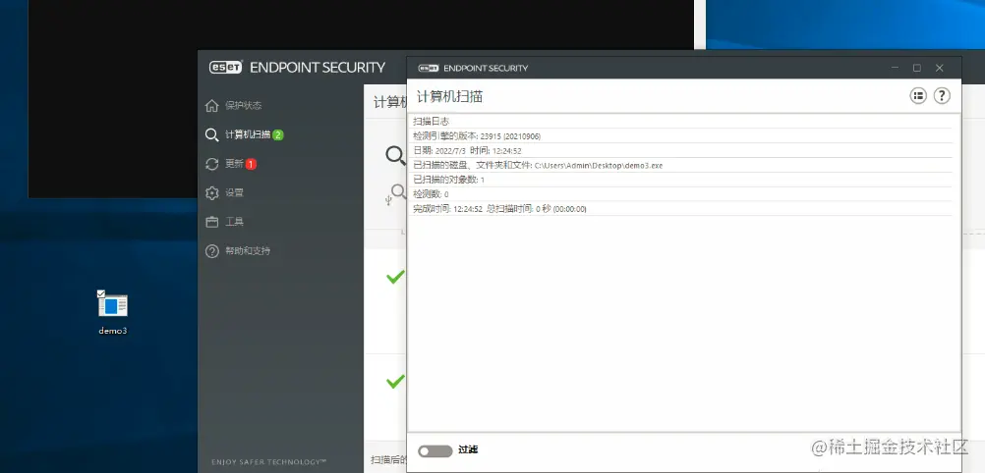Tick the checkbox on demo3 desktop icon
Screen dimensions: 985x473
(x=101, y=293)
